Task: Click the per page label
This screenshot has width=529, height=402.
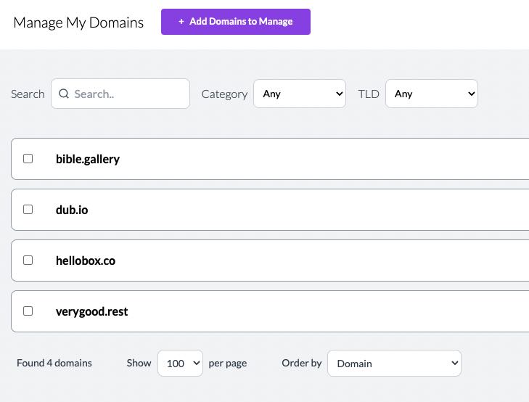Action: (x=228, y=364)
